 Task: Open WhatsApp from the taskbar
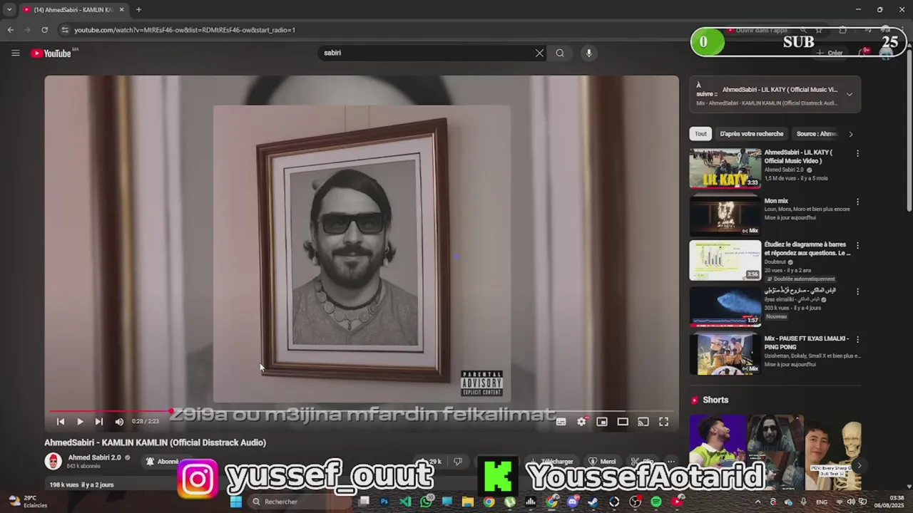426,502
